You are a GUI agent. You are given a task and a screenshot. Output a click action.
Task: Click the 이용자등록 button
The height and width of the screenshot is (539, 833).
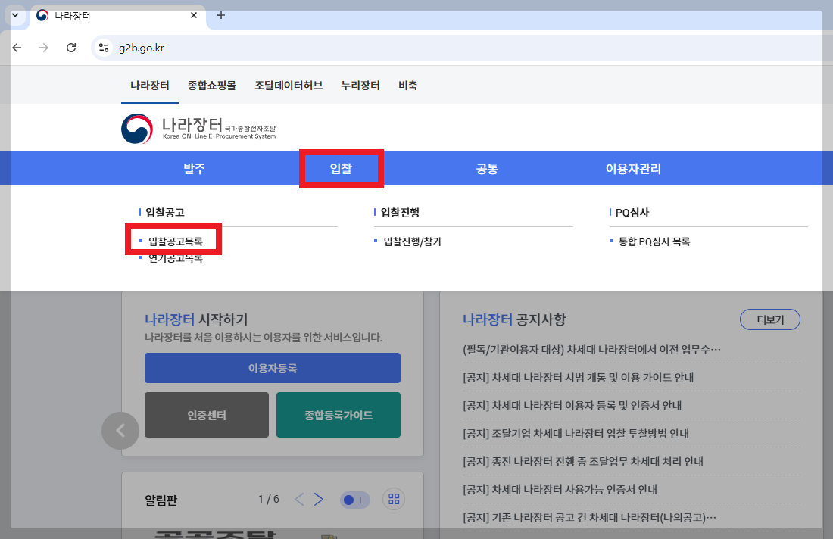click(273, 368)
